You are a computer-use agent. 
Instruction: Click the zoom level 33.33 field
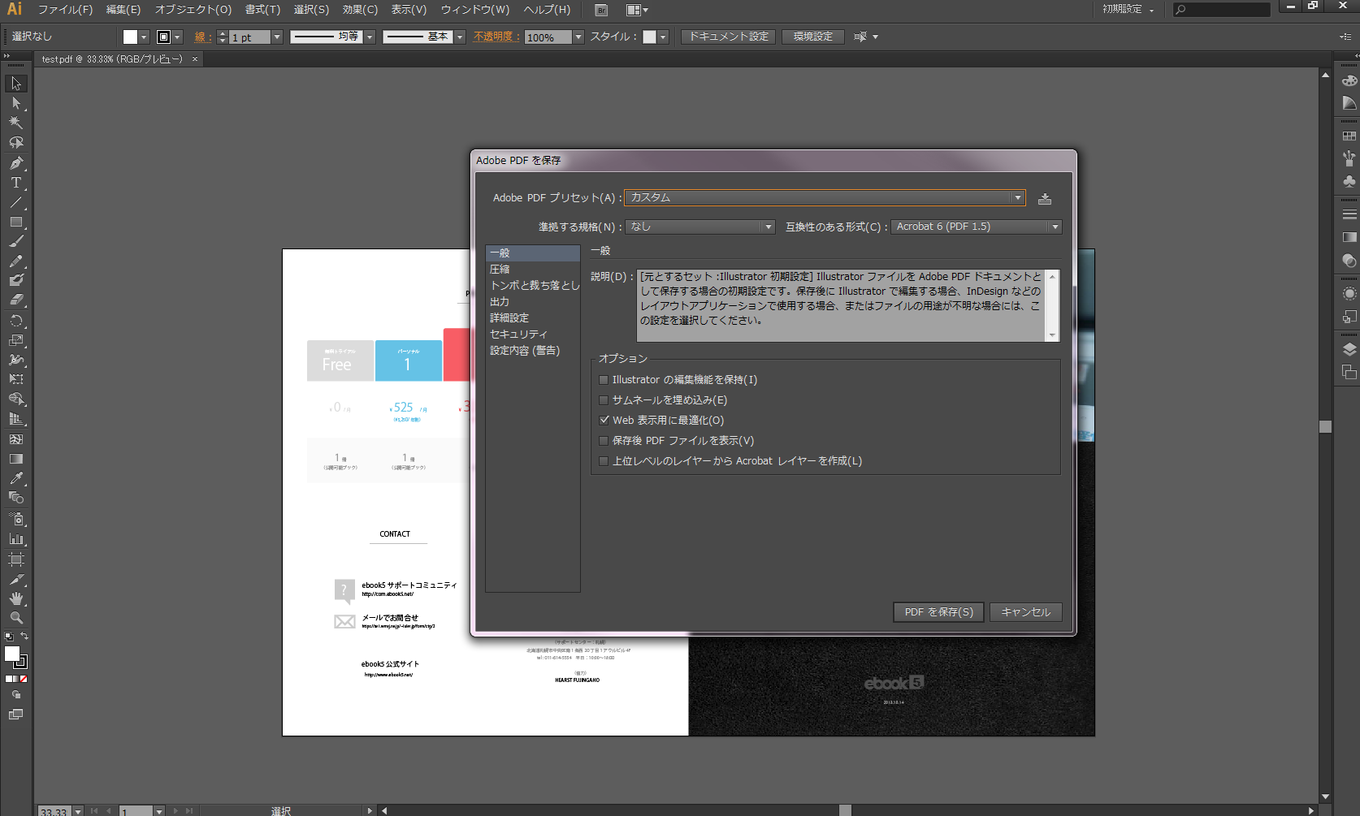(x=54, y=811)
